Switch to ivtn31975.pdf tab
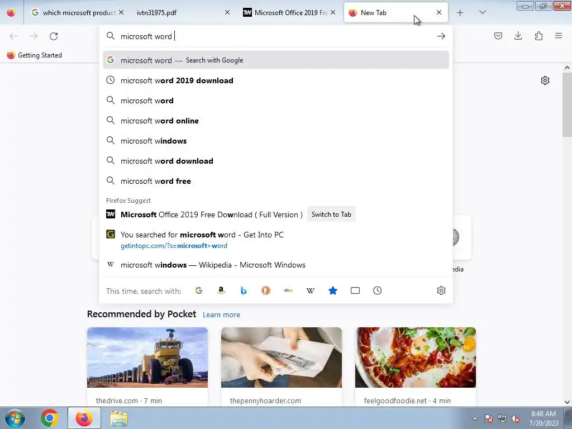Image resolution: width=572 pixels, height=429 pixels. (x=182, y=12)
